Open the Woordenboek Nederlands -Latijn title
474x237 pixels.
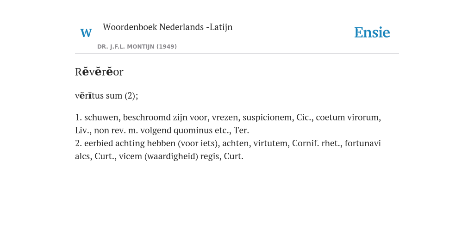pyautogui.click(x=168, y=27)
